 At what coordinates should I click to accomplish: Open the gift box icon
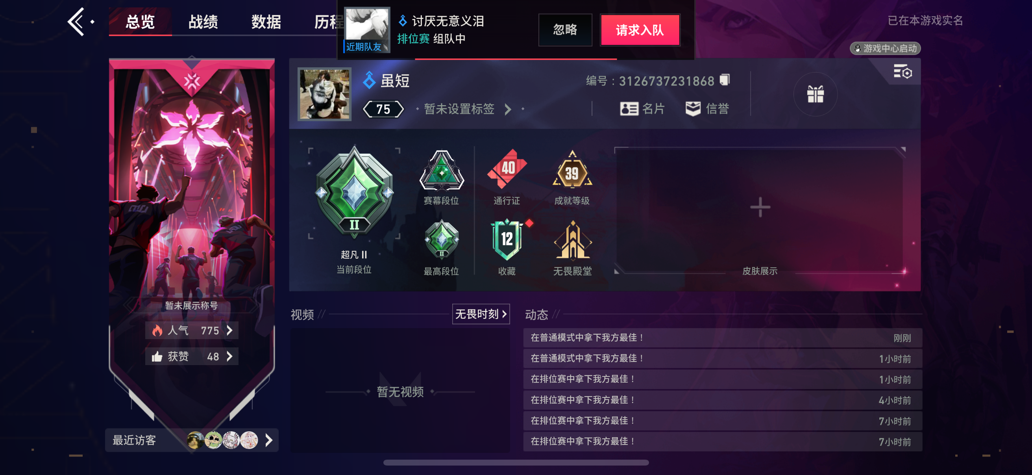(815, 95)
